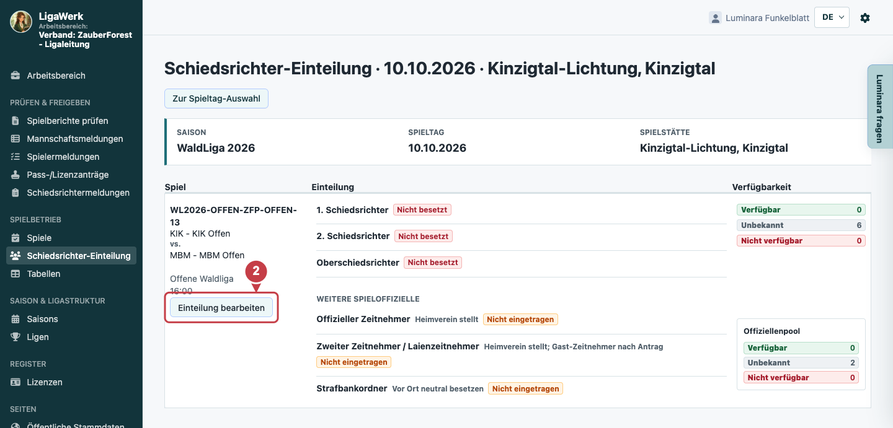
Task: Click Nicht besetzt badge for Oberschiedsrichter
Action: tap(433, 263)
